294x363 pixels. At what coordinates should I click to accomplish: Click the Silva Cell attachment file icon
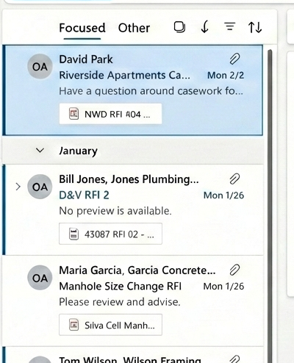(x=73, y=325)
